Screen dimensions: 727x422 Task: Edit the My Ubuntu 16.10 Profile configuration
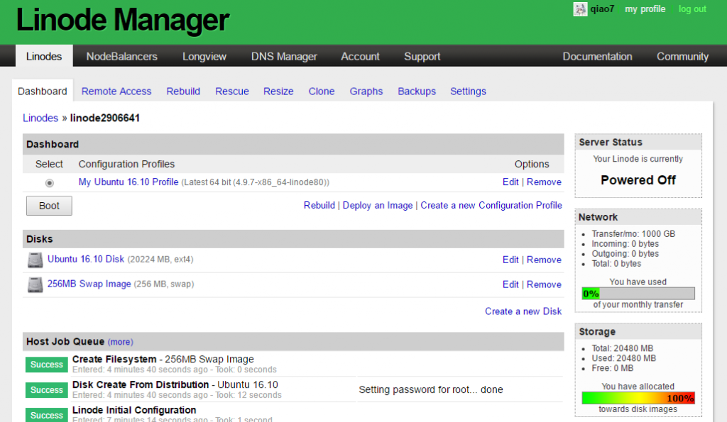pyautogui.click(x=510, y=182)
